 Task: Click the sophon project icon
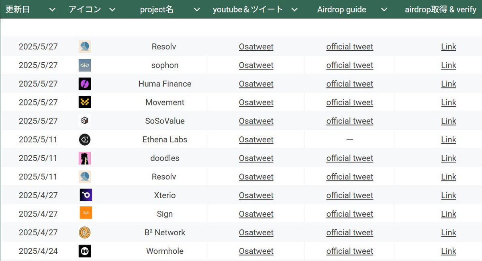click(85, 65)
